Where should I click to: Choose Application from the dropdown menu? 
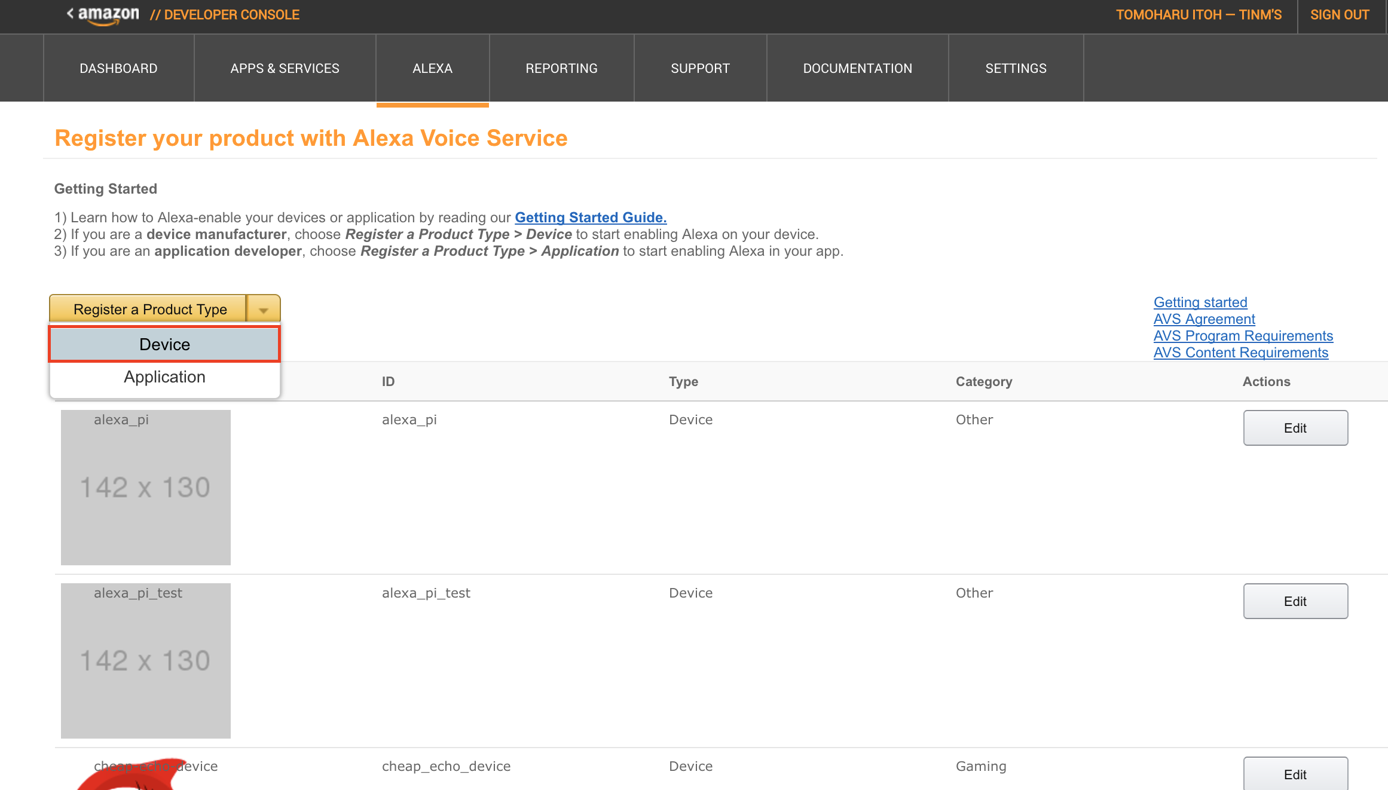[x=164, y=377]
